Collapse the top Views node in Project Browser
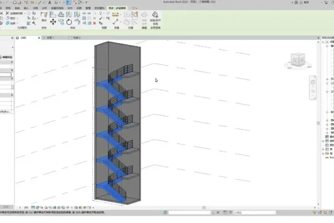Image resolution: width=334 pixels, height=223 pixels. 323,42
